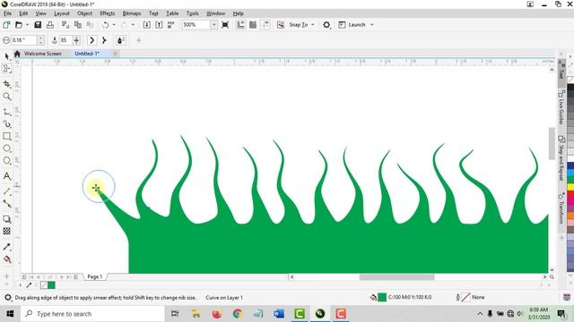Click the Options gear icon

326,25
